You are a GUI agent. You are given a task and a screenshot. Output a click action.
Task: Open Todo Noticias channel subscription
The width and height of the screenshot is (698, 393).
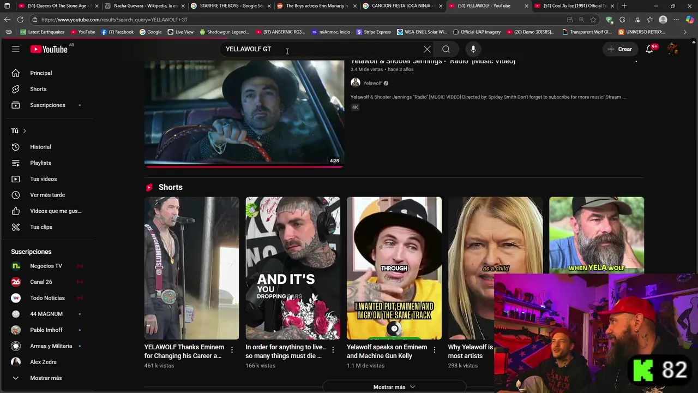coord(46,298)
